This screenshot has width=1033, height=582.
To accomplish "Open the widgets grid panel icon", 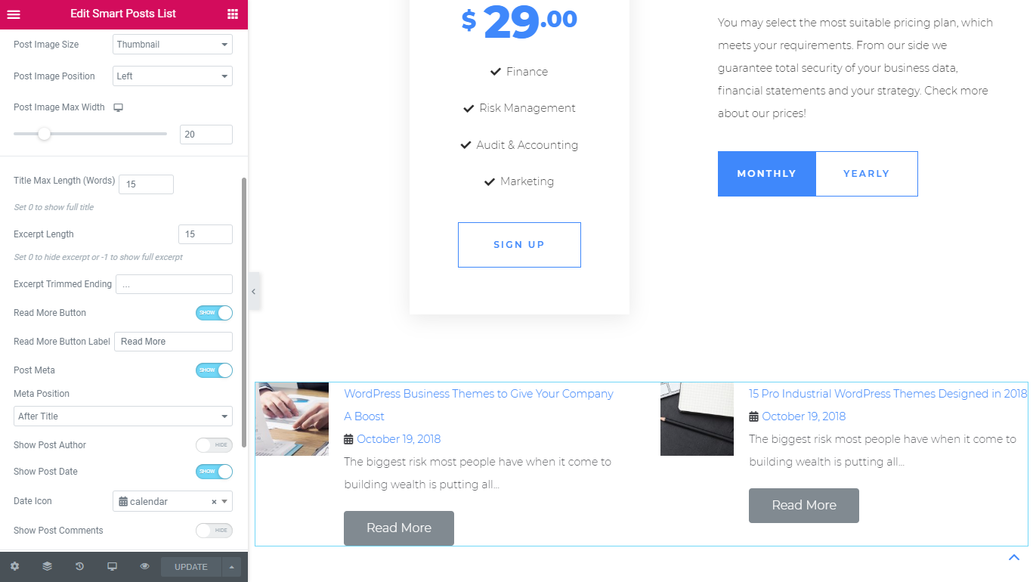I will [233, 14].
